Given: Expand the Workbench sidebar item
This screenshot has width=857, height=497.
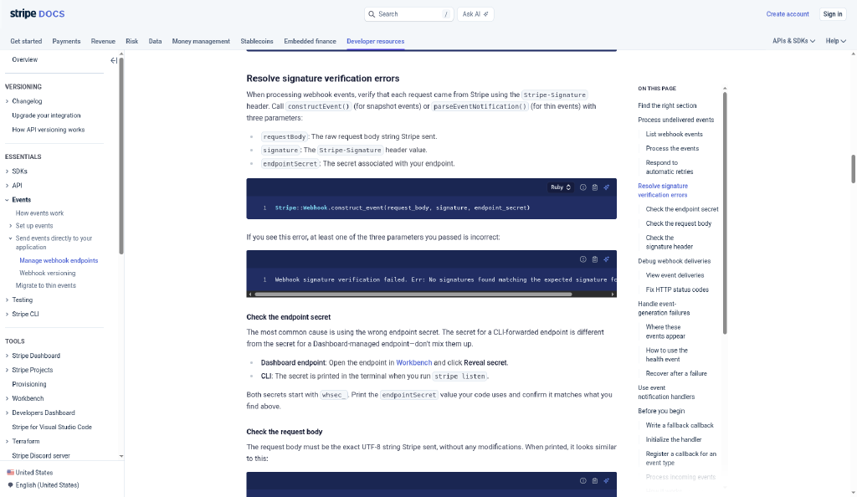Looking at the screenshot, I should pos(7,399).
